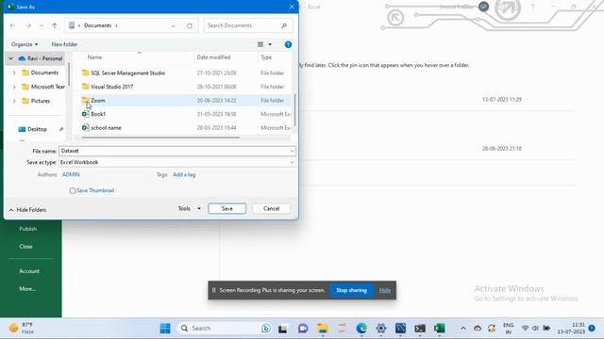Open the Chat app on the taskbar
Screen dimensions: 604x339
pos(303,329)
